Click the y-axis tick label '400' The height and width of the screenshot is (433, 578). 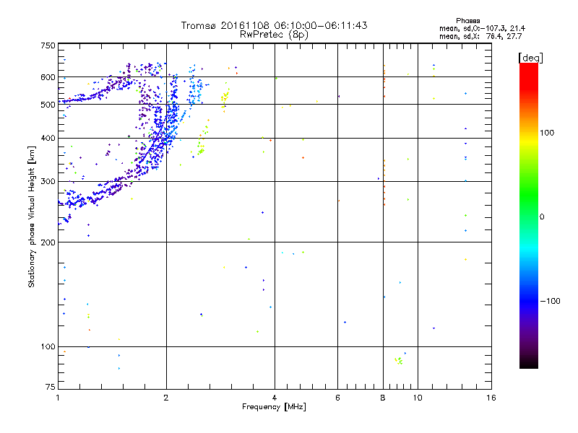point(48,138)
